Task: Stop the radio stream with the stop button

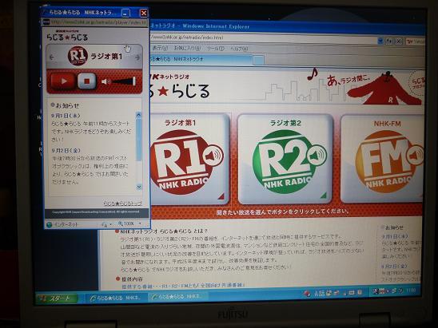Action: point(86,81)
